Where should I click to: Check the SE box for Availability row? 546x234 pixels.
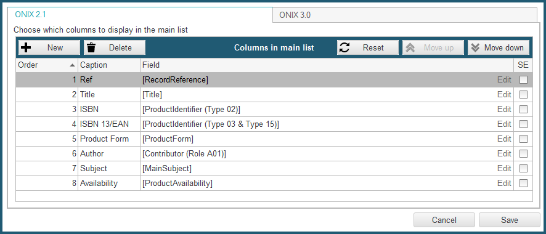pyautogui.click(x=523, y=183)
